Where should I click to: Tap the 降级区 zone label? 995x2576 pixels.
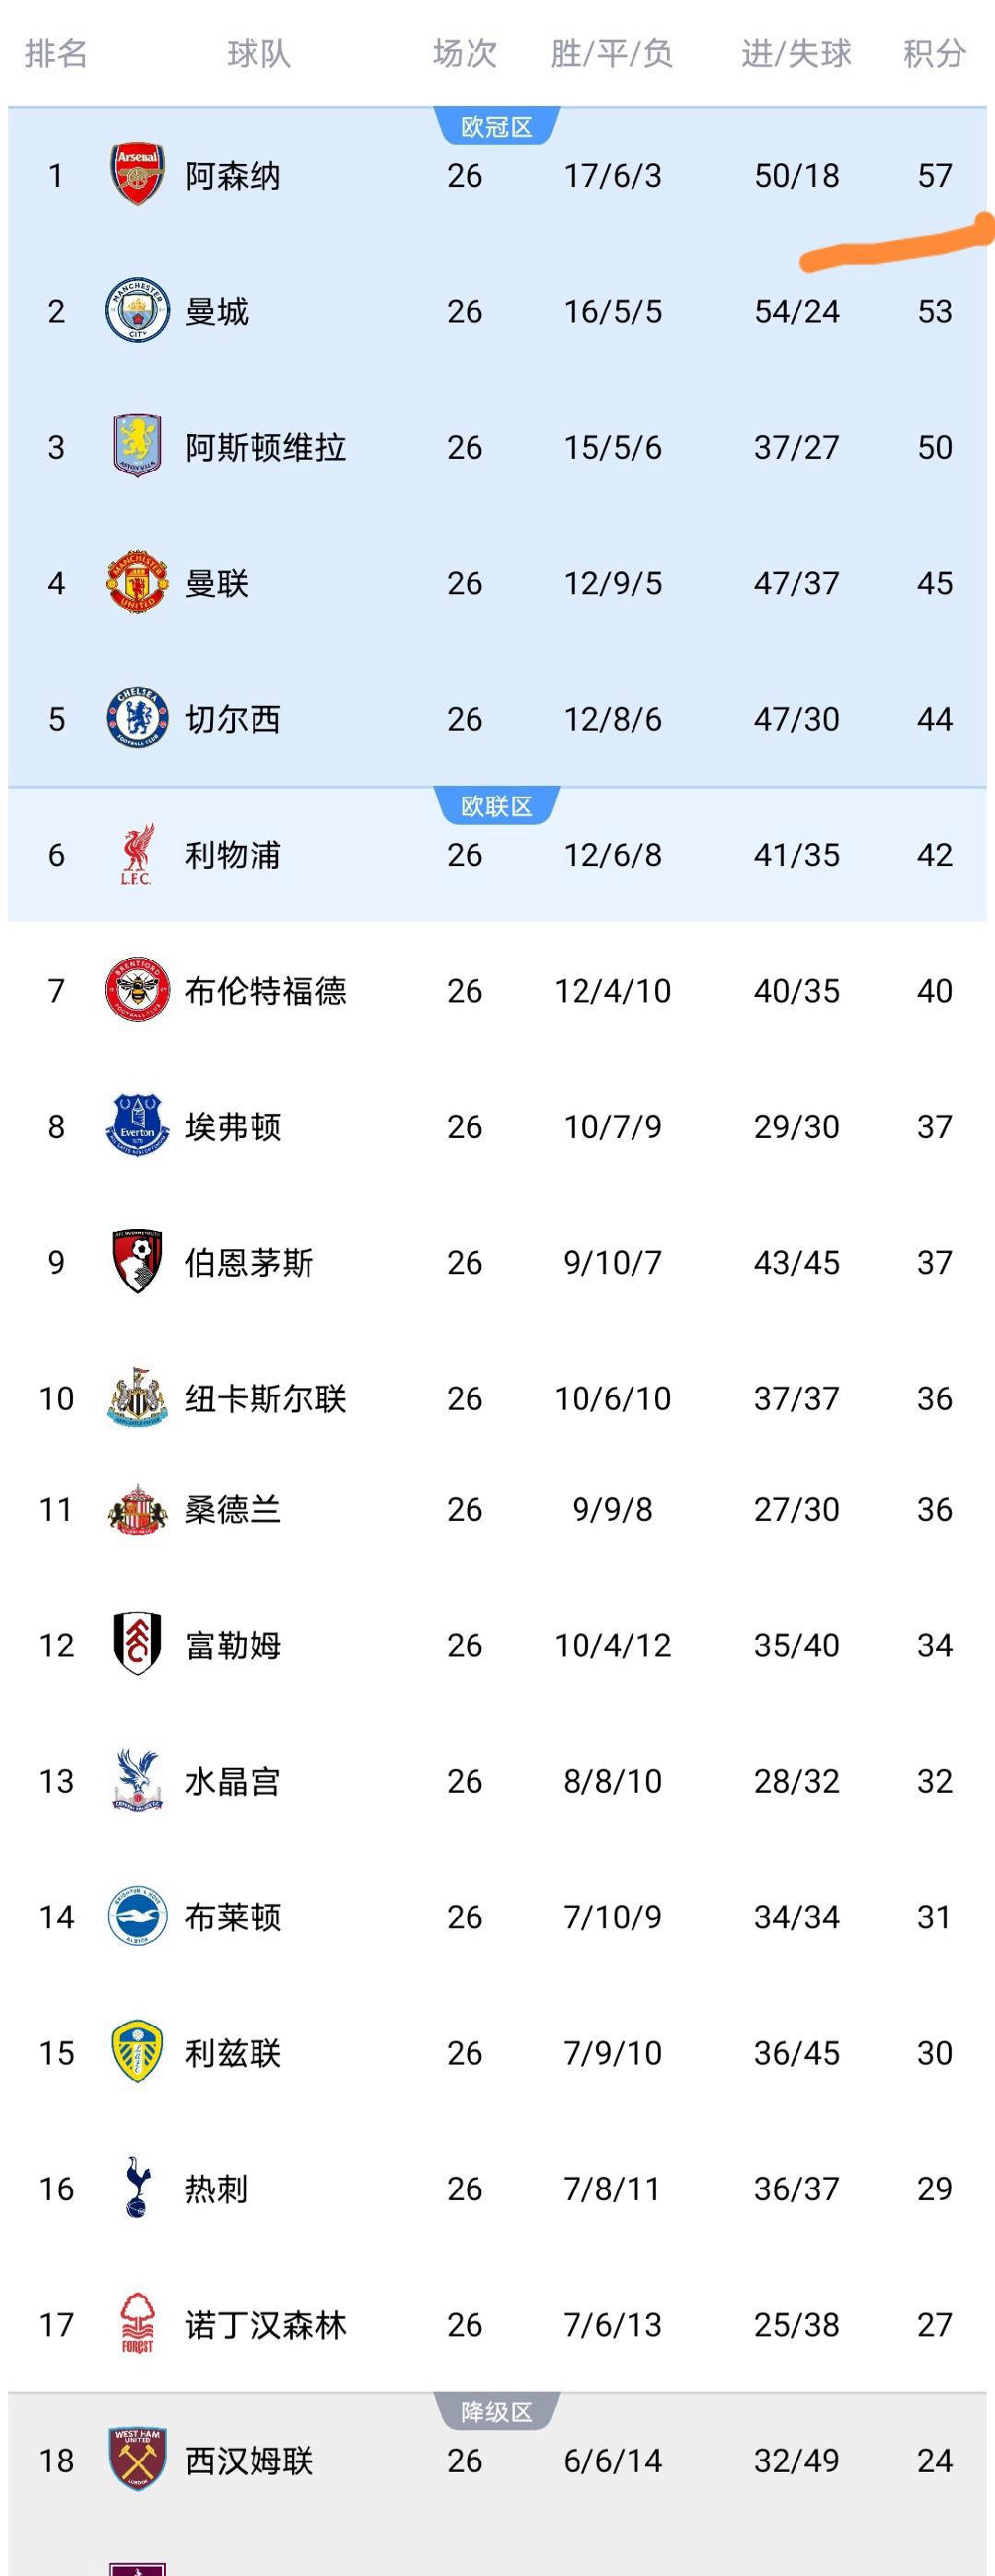click(497, 2412)
